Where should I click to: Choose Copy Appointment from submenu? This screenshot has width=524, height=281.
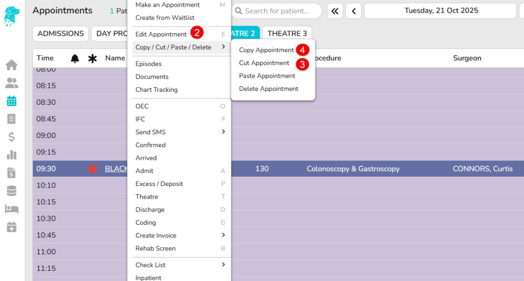coord(266,50)
